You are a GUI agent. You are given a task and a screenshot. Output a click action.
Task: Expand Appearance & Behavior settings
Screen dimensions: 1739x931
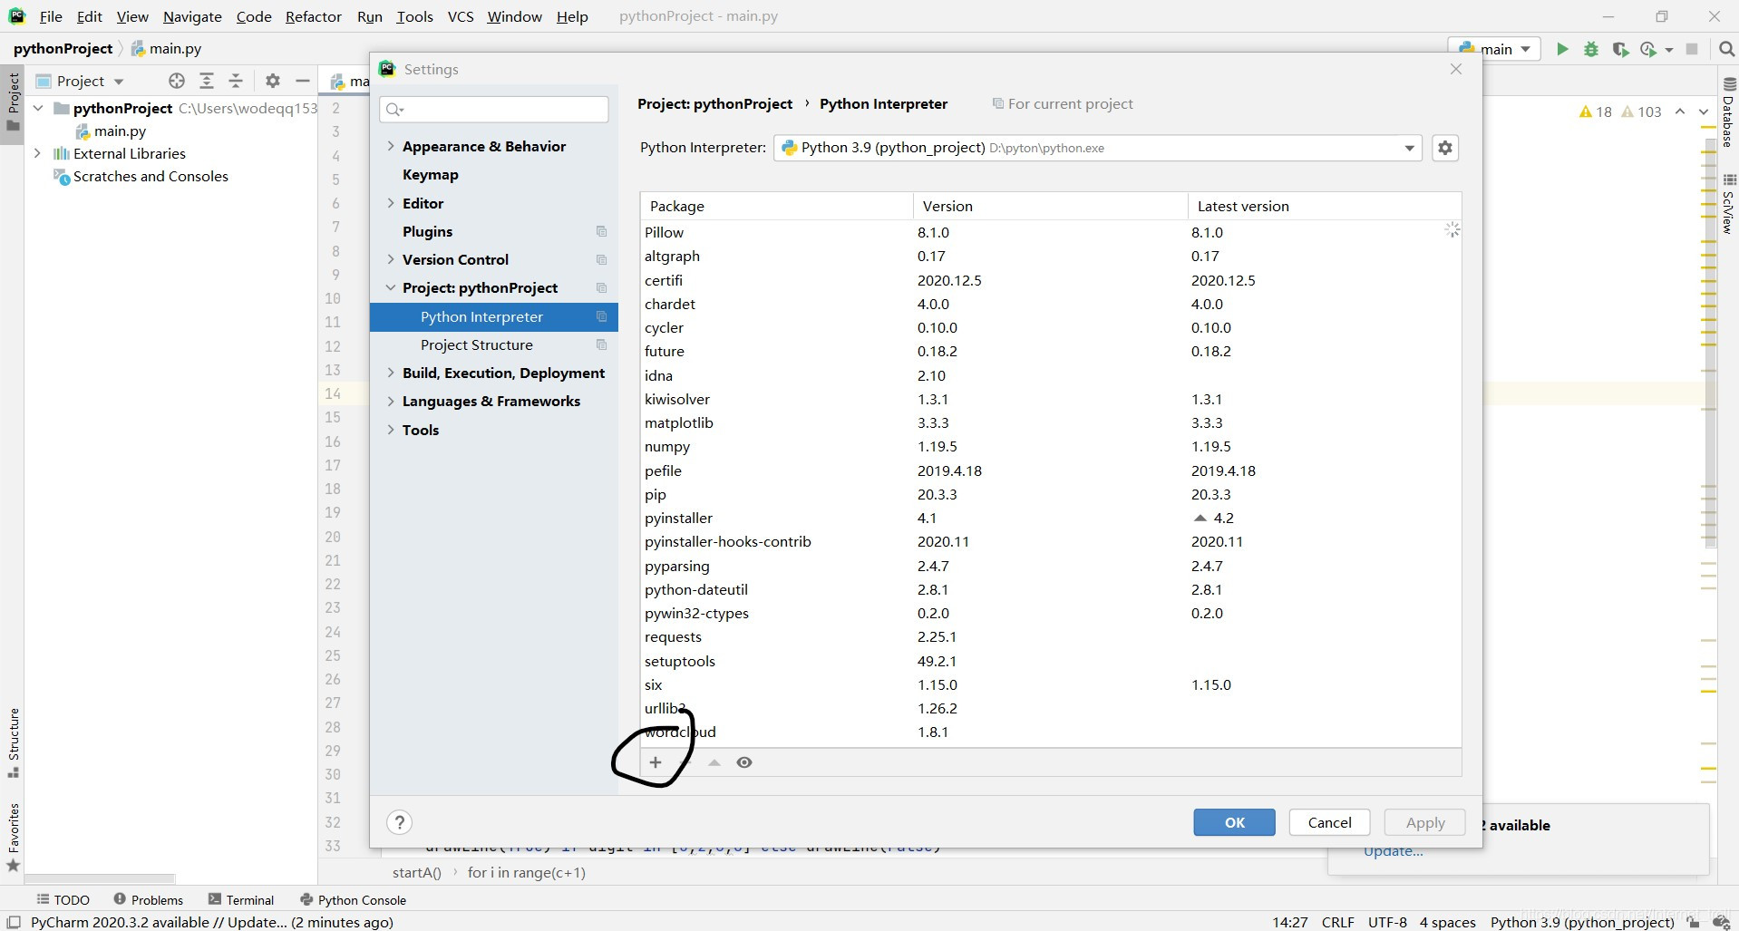click(391, 146)
